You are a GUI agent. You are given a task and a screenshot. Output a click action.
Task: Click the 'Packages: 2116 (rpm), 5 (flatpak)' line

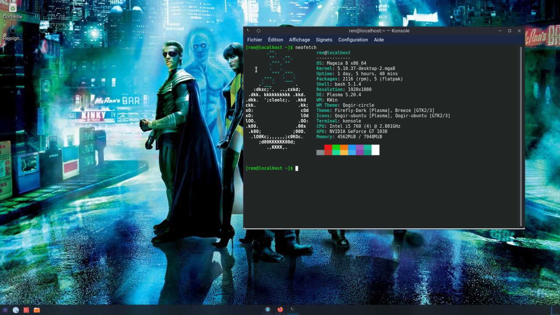click(x=360, y=79)
